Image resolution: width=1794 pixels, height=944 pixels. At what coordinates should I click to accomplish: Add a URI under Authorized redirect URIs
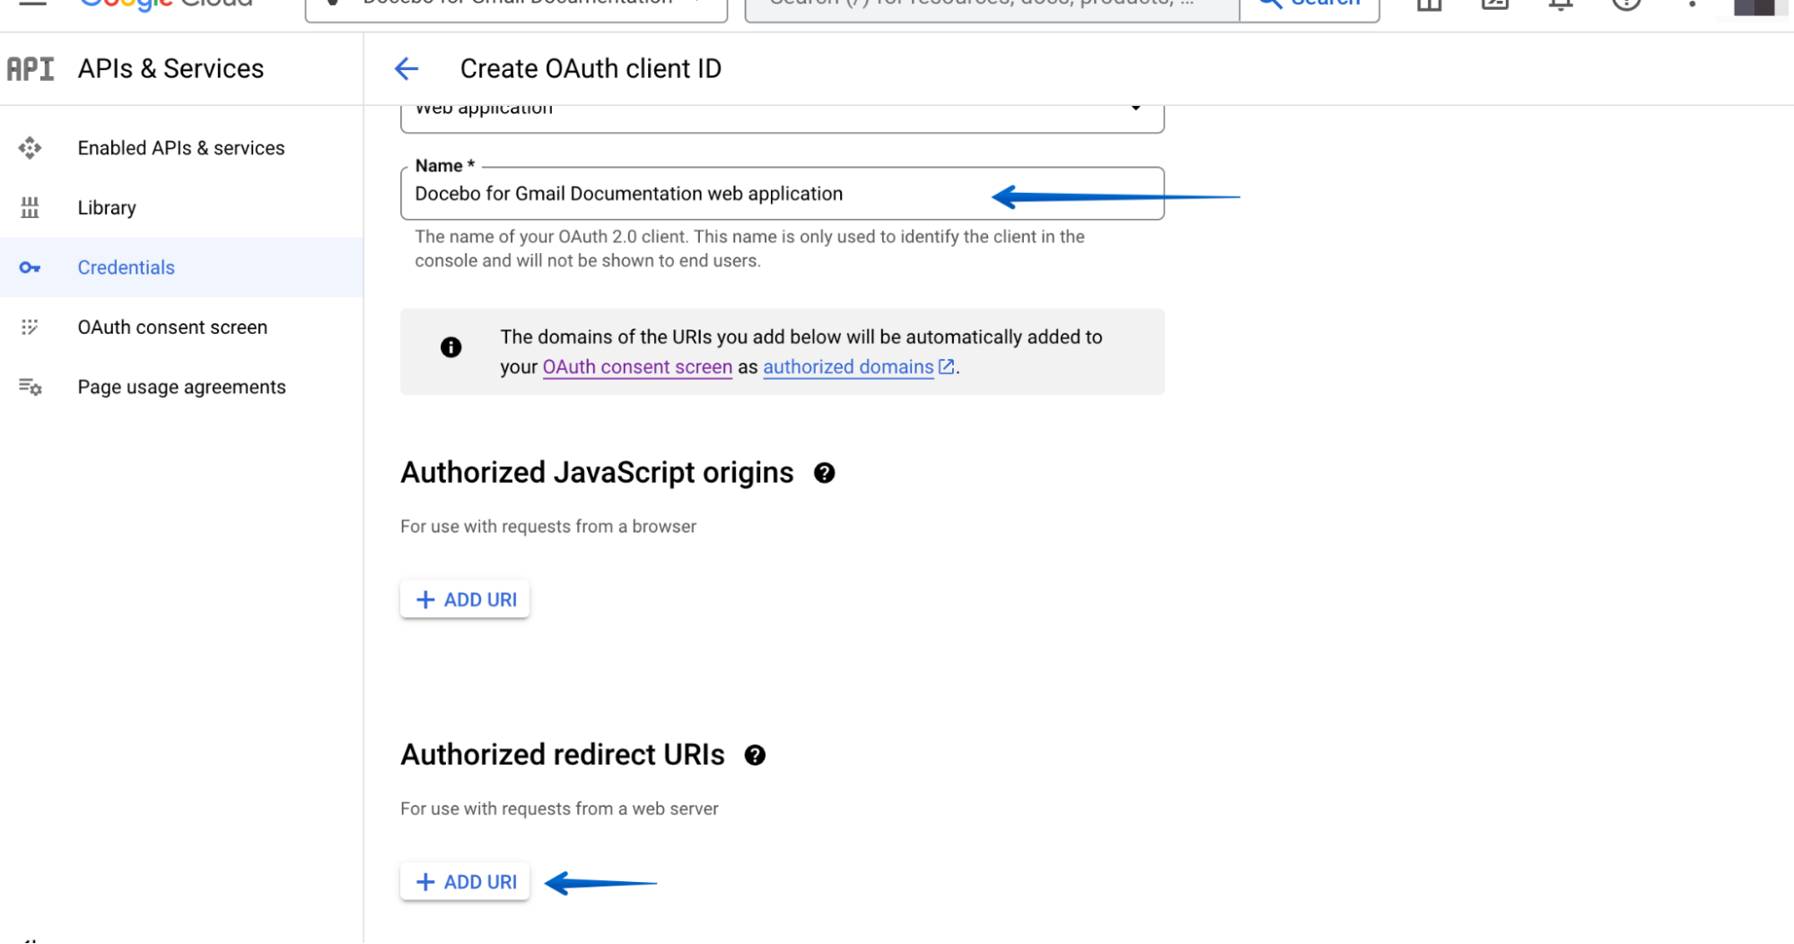coord(465,882)
